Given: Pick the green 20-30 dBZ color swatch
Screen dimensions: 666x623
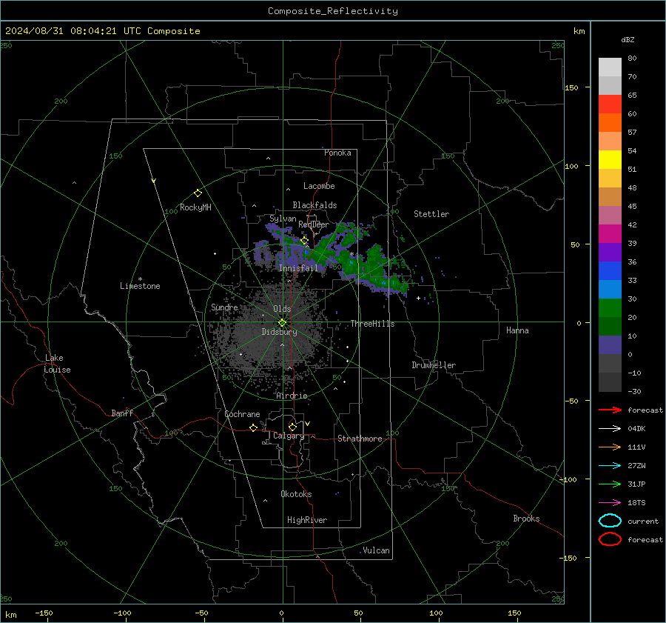Looking at the screenshot, I should [610, 308].
